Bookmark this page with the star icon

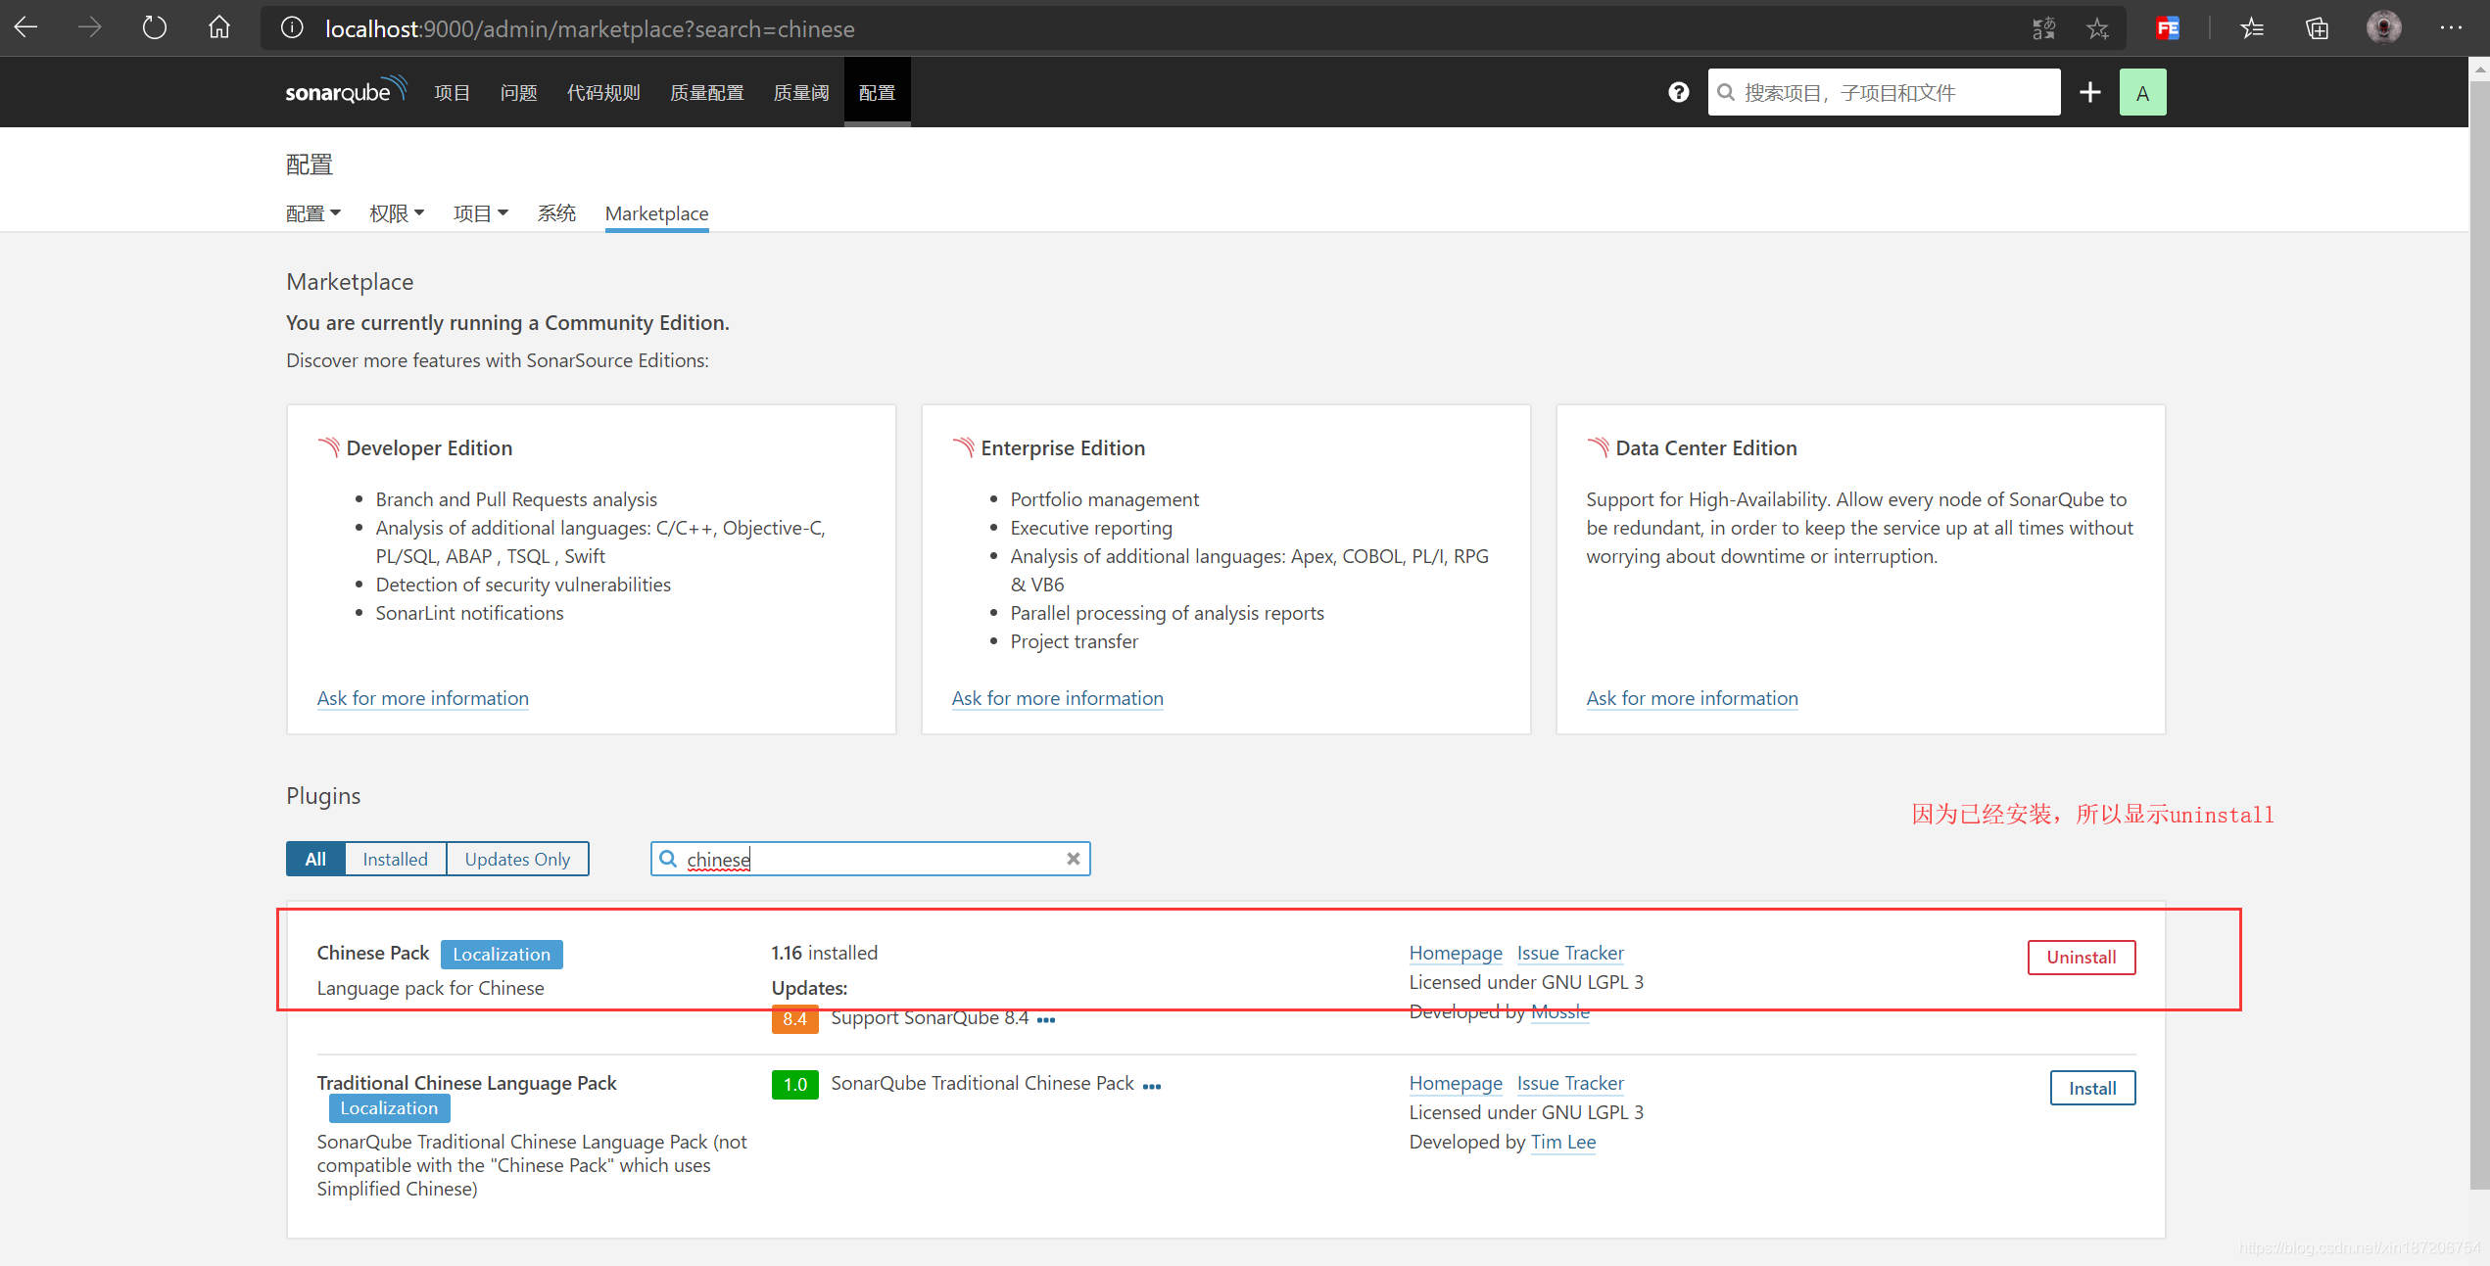pyautogui.click(x=2097, y=28)
